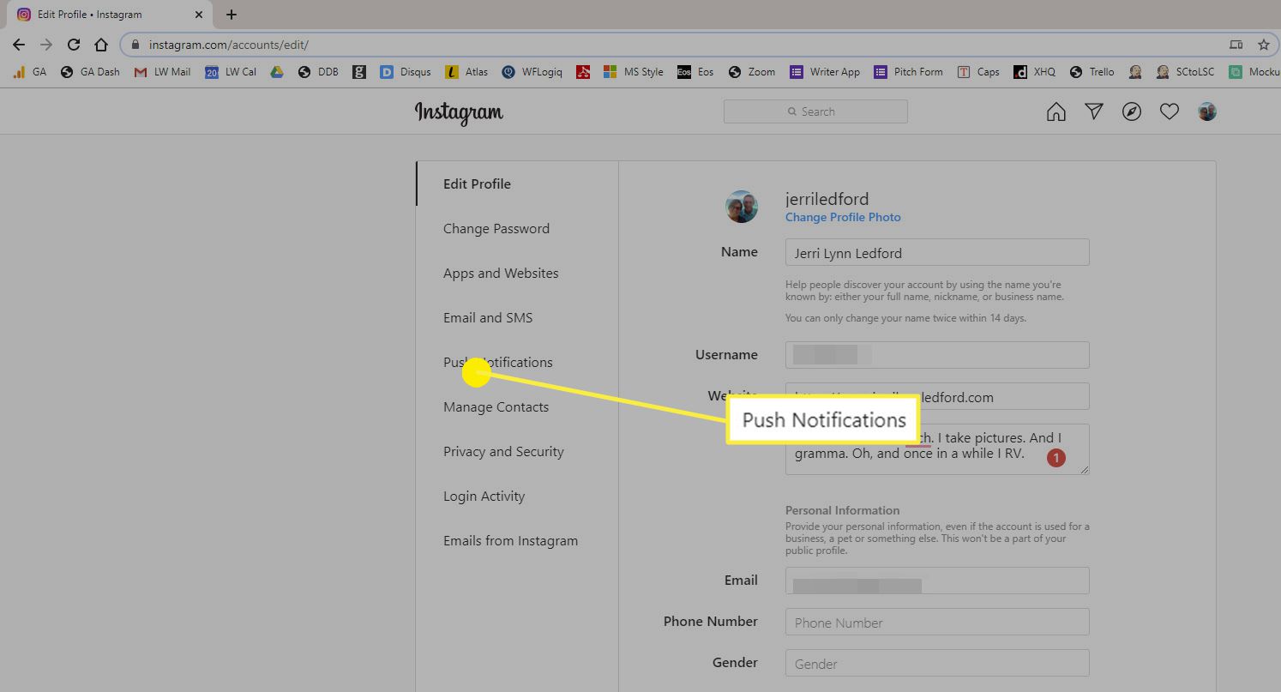Click browser forward arrow
The height and width of the screenshot is (692, 1281).
tap(46, 45)
